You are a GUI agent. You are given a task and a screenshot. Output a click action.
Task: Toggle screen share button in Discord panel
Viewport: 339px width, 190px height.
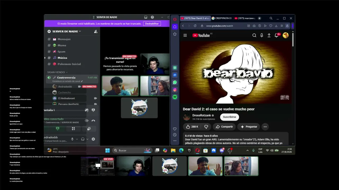point(57,129)
